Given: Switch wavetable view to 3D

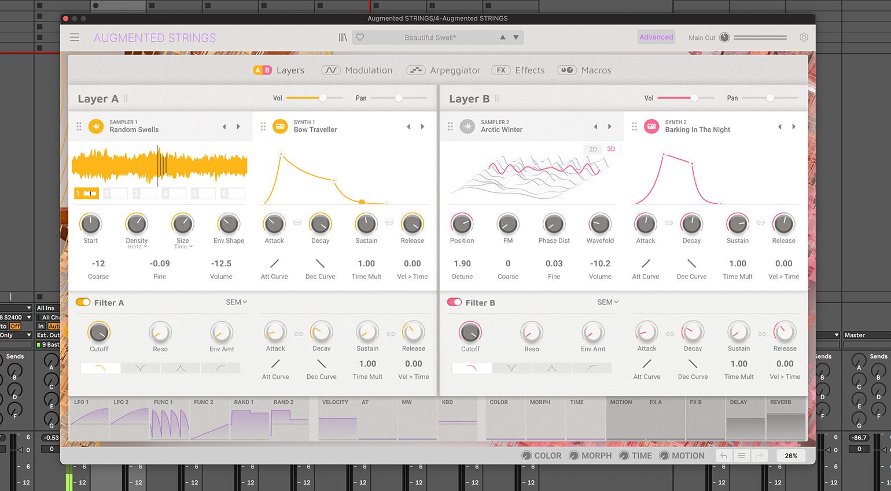Looking at the screenshot, I should pyautogui.click(x=611, y=149).
